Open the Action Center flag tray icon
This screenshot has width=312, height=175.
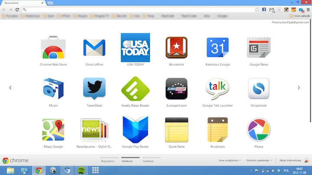[257, 171]
